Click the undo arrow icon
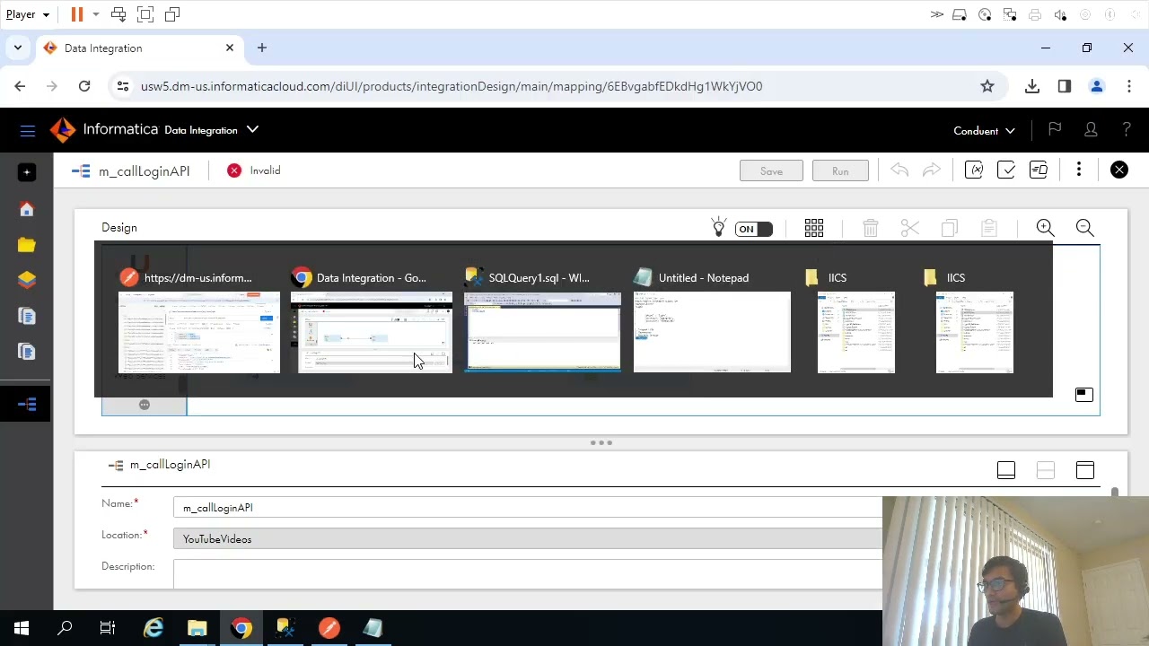The height and width of the screenshot is (646, 1149). [x=899, y=170]
